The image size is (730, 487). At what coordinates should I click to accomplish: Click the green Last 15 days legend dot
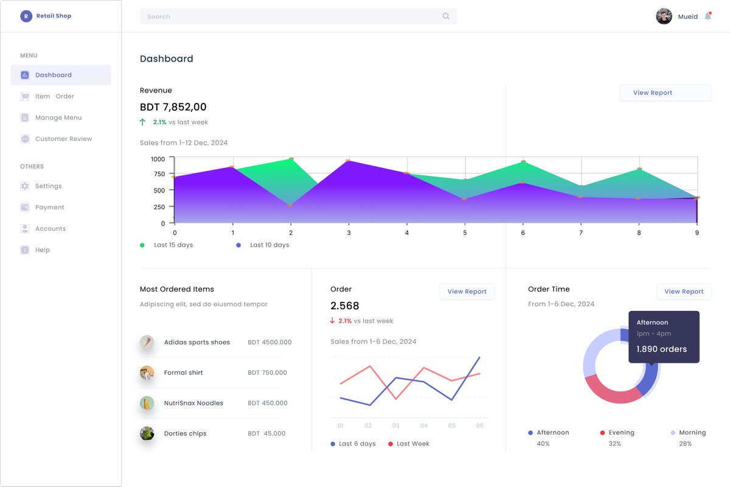(142, 245)
